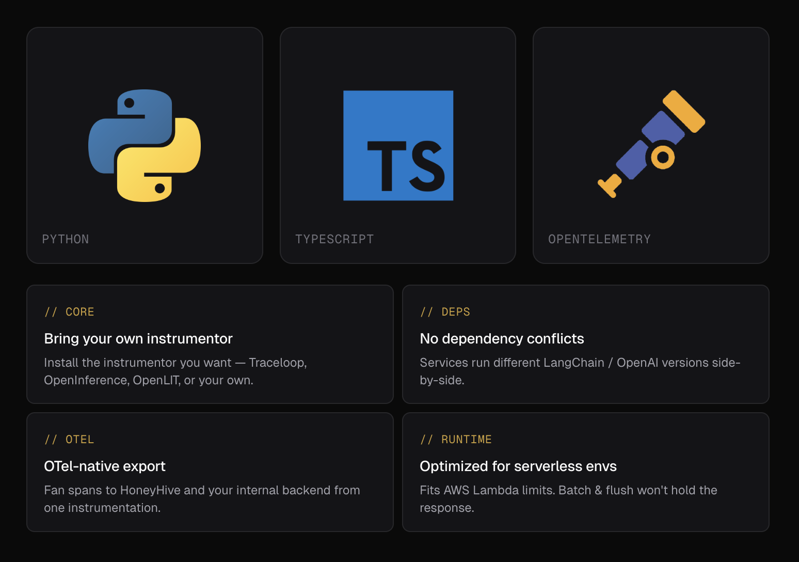
Task: Click the '// OTEL' tag
Action: click(69, 440)
